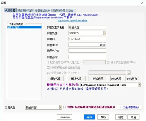Switch to the 程序通过代理 tab
Image resolution: width=146 pixels, height=121 pixels.
[x=25, y=11]
